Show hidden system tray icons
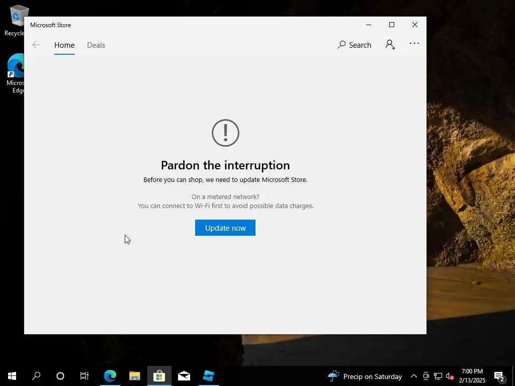Screen dimensions: 515x386 tap(414, 376)
